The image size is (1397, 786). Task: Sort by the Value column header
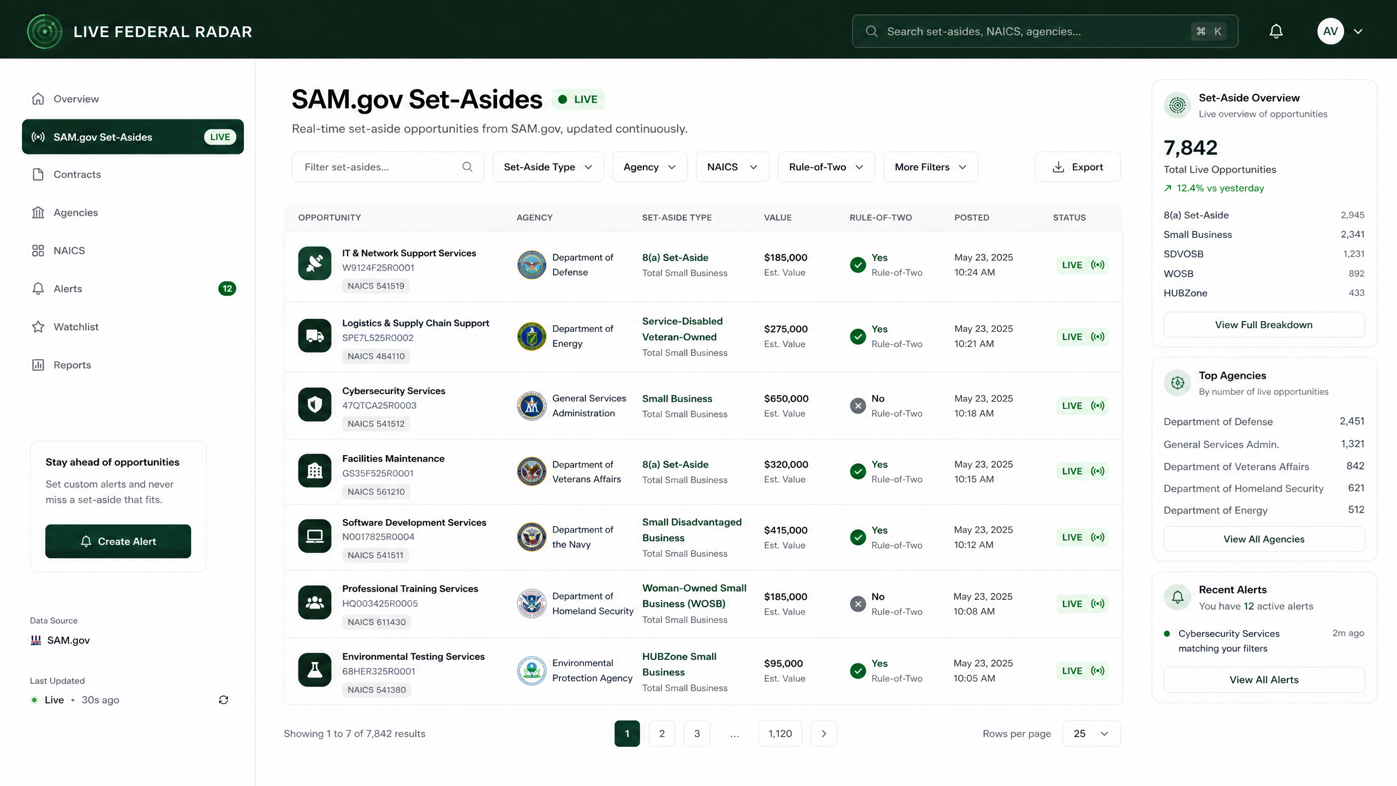click(778, 217)
